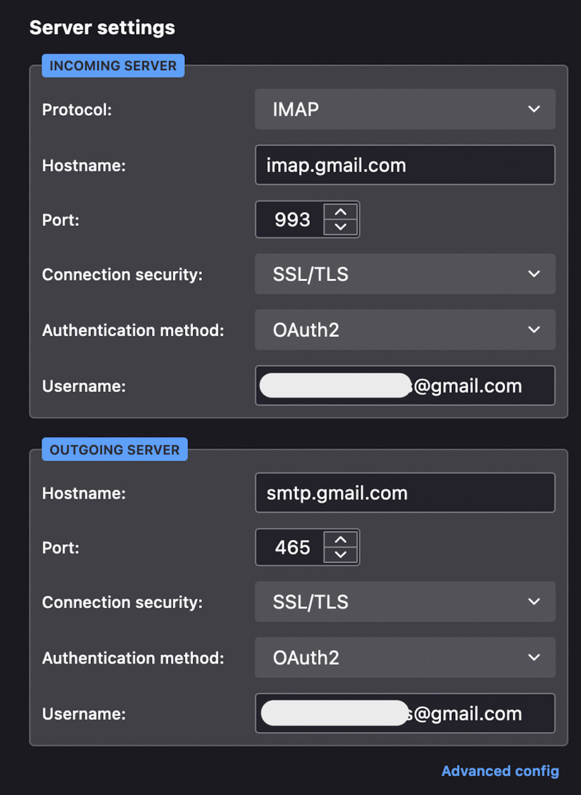This screenshot has width=581, height=795.
Task: Select the OUTGOING SERVER section label
Action: coord(114,449)
